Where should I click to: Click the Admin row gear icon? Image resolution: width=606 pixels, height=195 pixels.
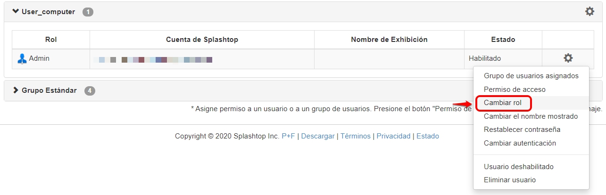pyautogui.click(x=568, y=58)
